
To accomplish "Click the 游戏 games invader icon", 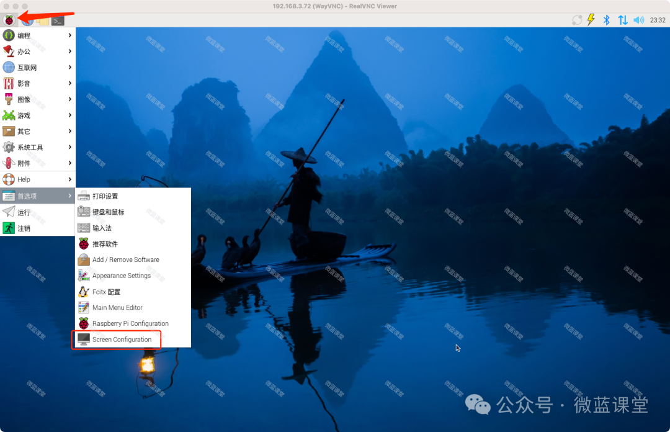I will click(9, 115).
